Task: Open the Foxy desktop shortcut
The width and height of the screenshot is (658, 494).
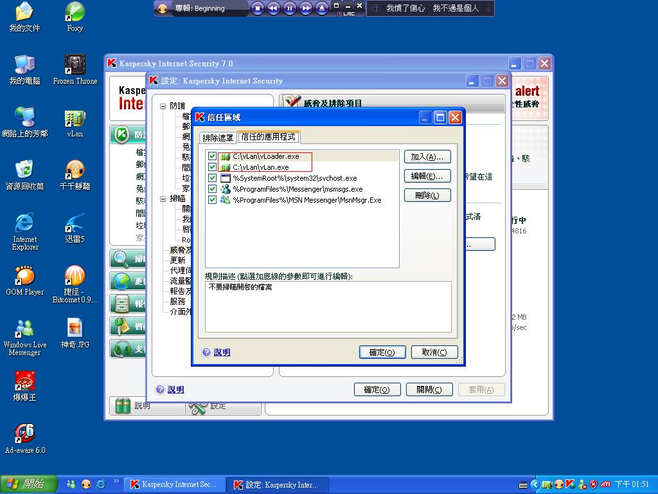Action: point(75,12)
